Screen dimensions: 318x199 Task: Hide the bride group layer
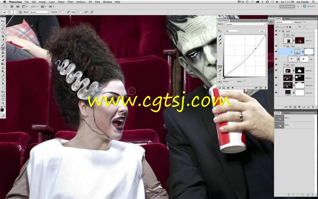click(276, 46)
